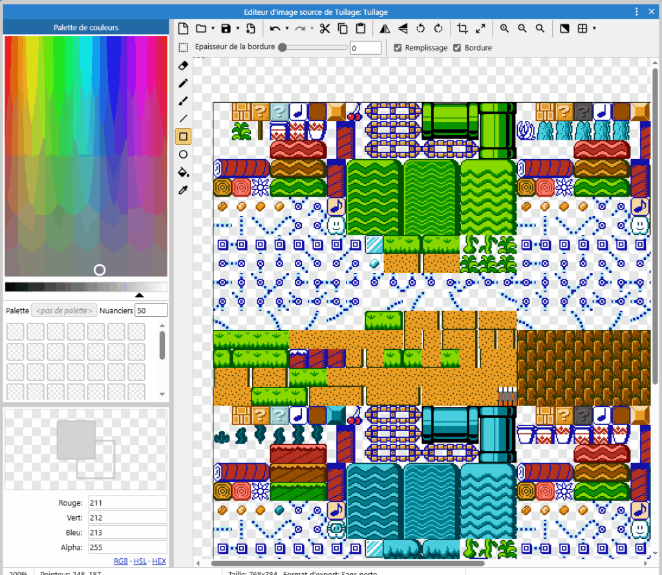Redo the last undone action
662x575 pixels.
pos(300,28)
